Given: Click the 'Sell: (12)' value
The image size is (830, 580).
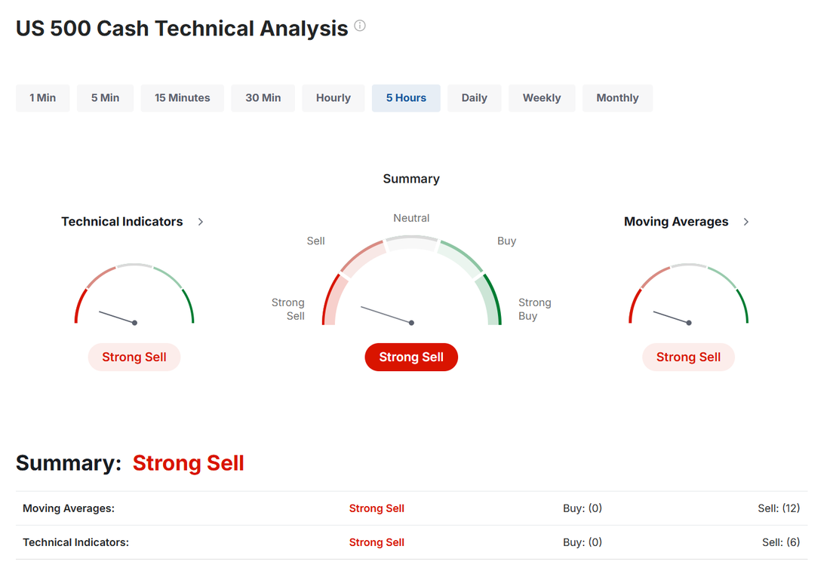Looking at the screenshot, I should [779, 508].
